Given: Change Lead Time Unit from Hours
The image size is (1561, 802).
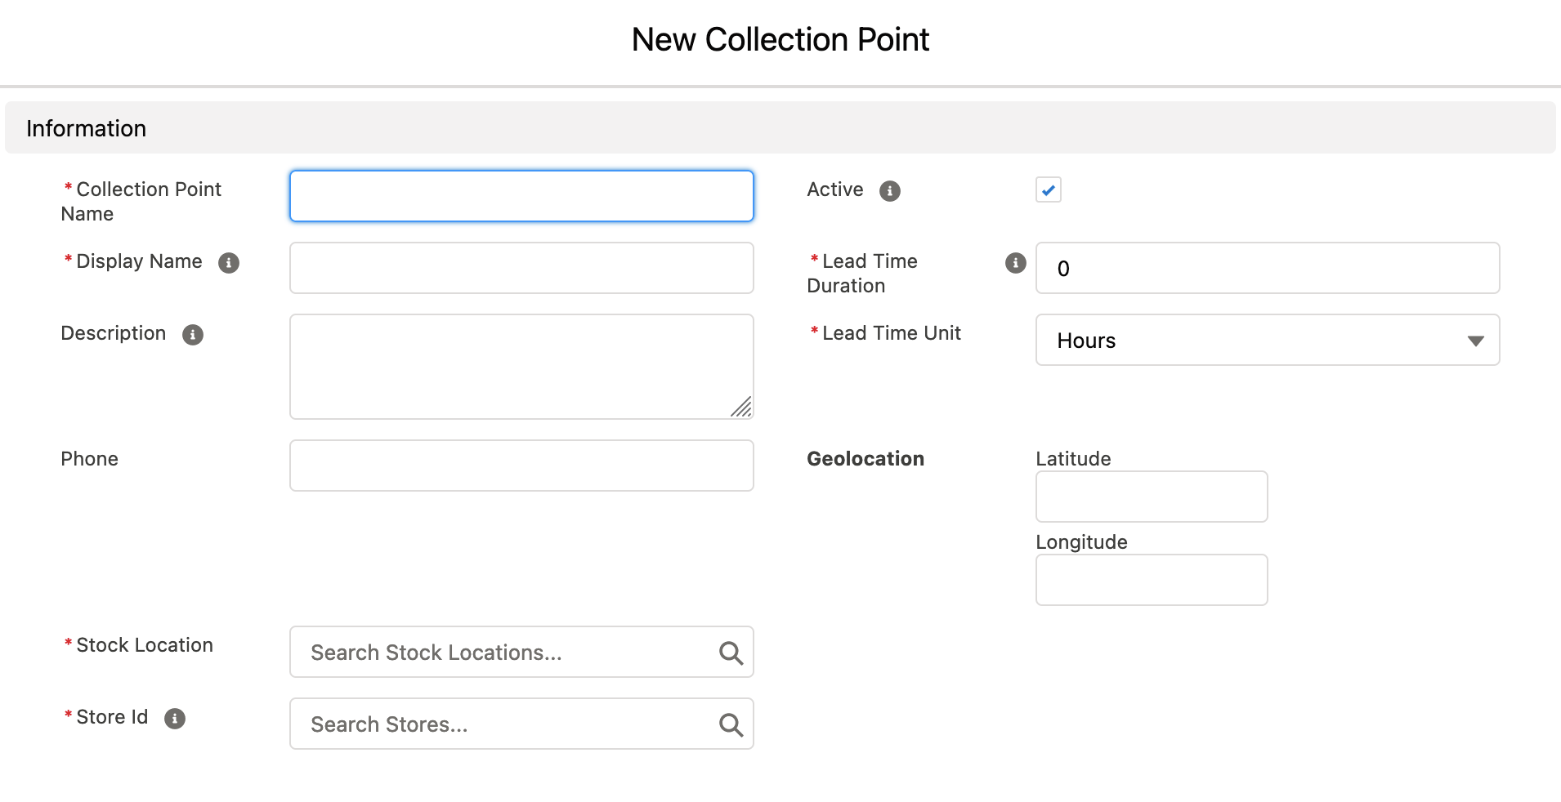Looking at the screenshot, I should point(1267,340).
